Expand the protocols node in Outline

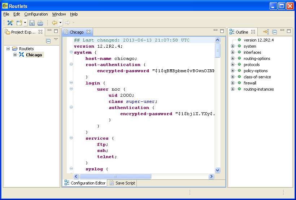click(x=232, y=64)
